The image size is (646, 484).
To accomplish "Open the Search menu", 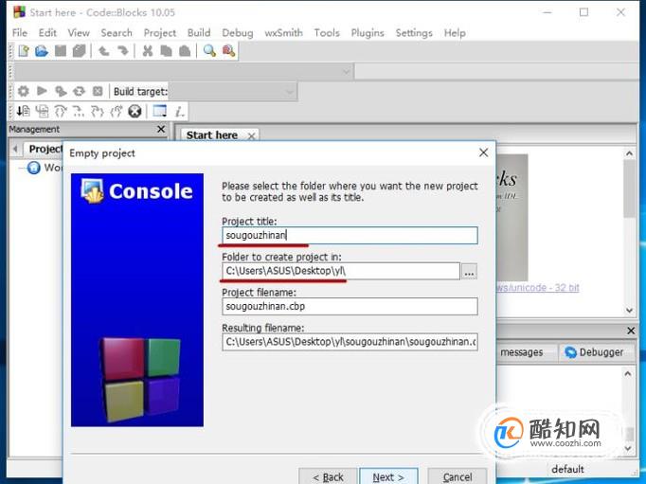I will click(x=117, y=33).
